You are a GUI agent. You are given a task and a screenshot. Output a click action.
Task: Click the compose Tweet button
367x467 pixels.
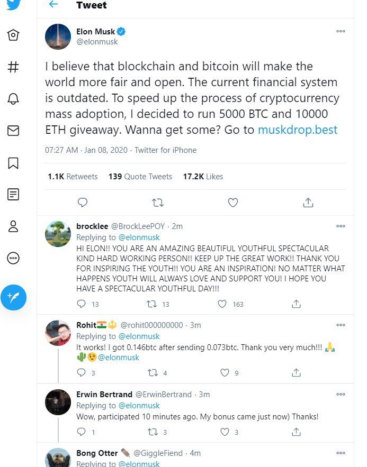pyautogui.click(x=14, y=297)
